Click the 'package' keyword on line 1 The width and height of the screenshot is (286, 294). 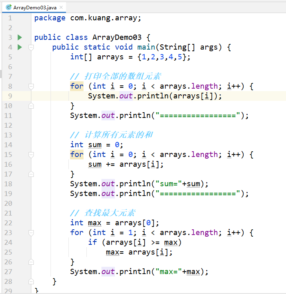pyautogui.click(x=50, y=18)
